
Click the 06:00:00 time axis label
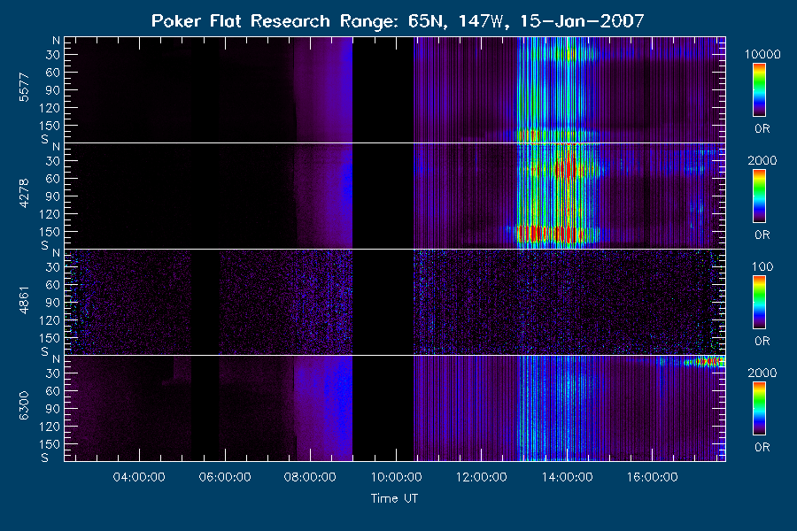225,477
